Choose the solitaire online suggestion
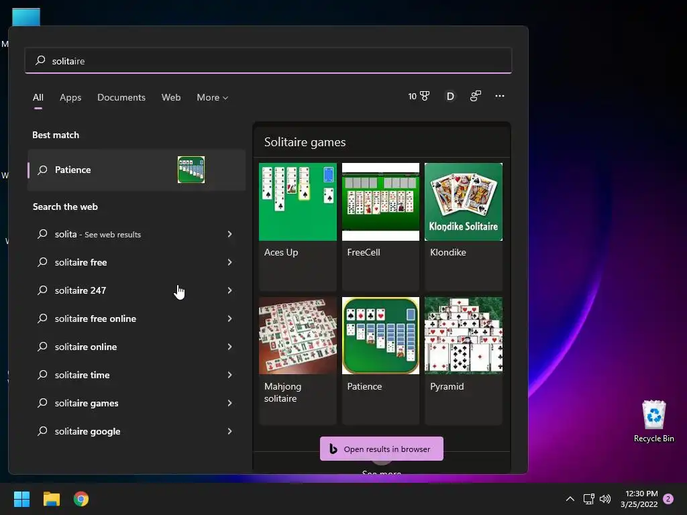This screenshot has width=687, height=515. [x=136, y=347]
